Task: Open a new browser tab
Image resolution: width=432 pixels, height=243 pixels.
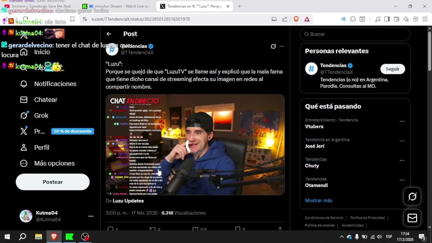Action: (x=239, y=6)
